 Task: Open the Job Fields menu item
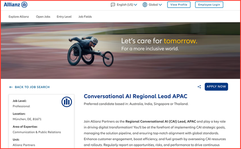point(85,16)
